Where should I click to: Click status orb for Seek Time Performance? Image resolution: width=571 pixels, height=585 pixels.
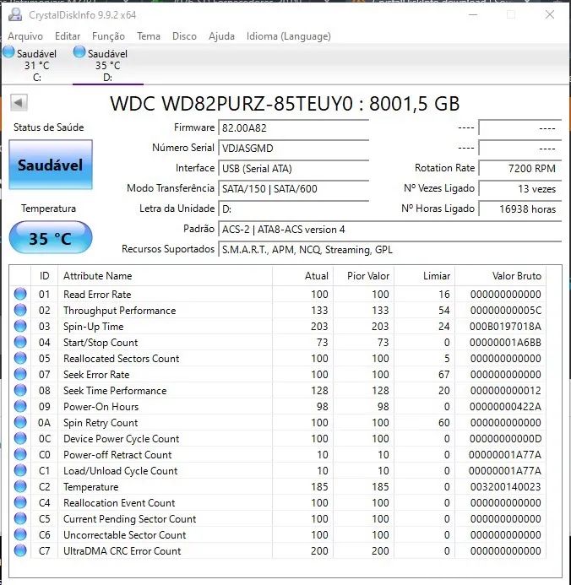[20, 390]
